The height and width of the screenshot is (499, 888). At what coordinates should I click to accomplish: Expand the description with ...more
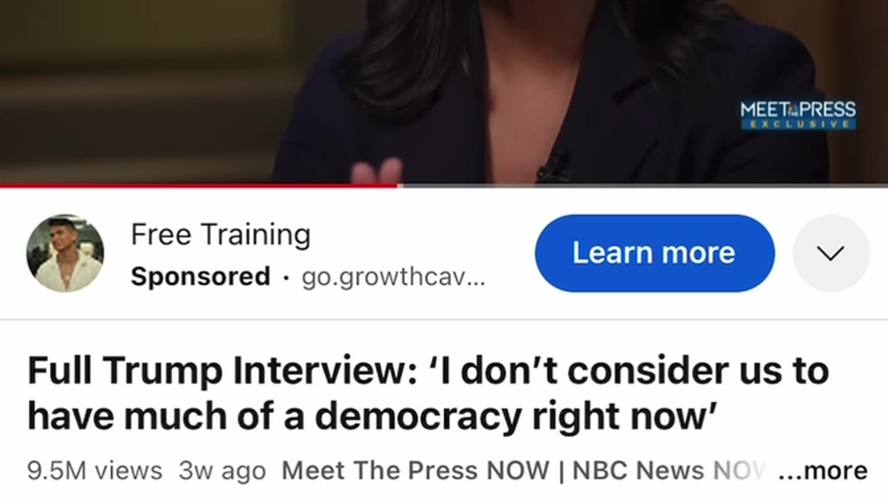823,471
